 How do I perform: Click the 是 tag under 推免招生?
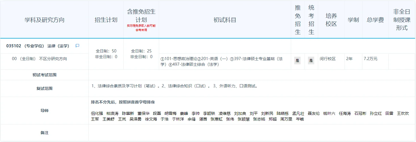tap(298, 60)
